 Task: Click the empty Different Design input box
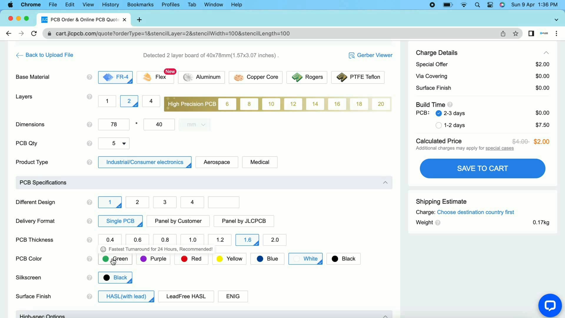click(224, 202)
